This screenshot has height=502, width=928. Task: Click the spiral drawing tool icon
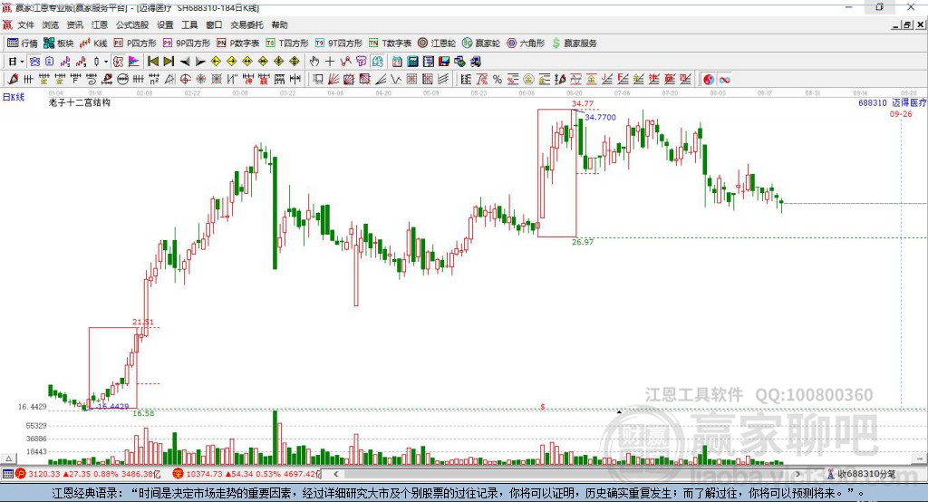point(92,79)
